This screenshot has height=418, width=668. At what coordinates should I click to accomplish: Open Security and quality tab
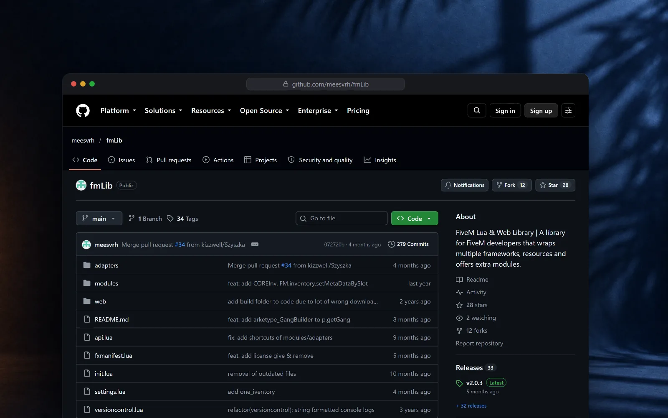[x=320, y=160]
